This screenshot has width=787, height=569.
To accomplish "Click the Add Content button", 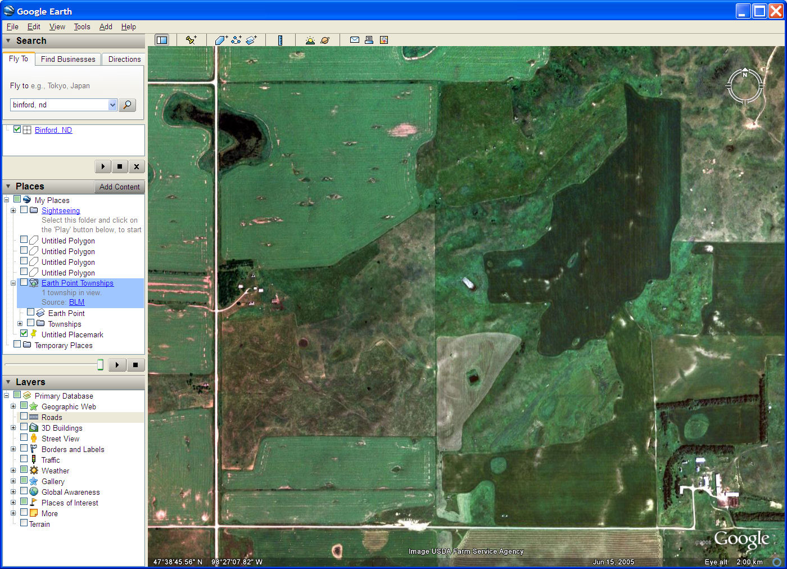I will 119,187.
